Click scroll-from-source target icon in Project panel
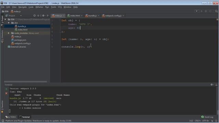Screen dimensions: 219x123 tap(35, 16)
